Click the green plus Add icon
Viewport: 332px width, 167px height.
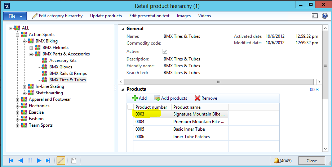(135, 98)
